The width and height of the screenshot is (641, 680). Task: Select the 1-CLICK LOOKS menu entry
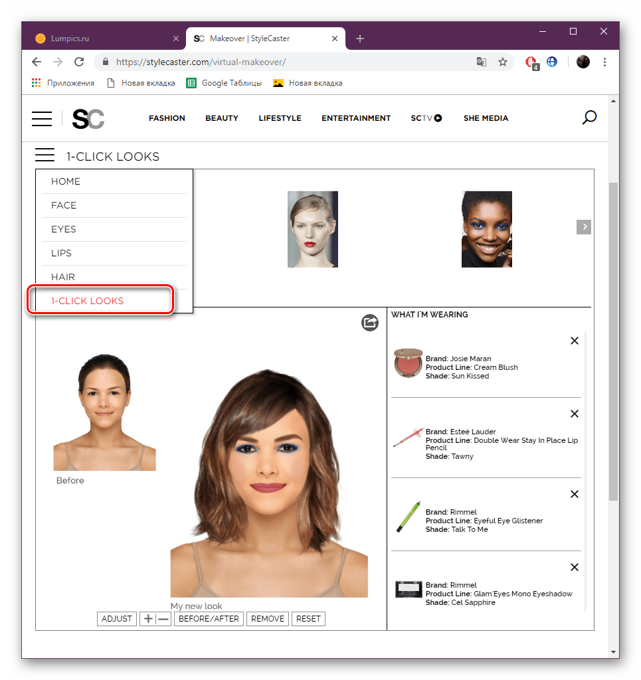click(87, 301)
